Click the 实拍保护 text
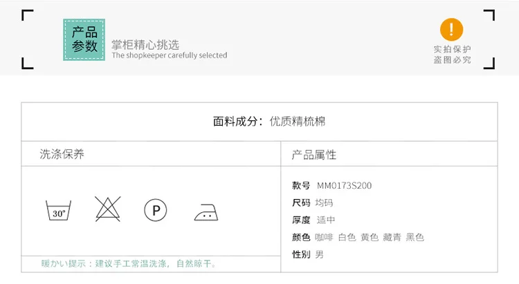 tap(452, 49)
